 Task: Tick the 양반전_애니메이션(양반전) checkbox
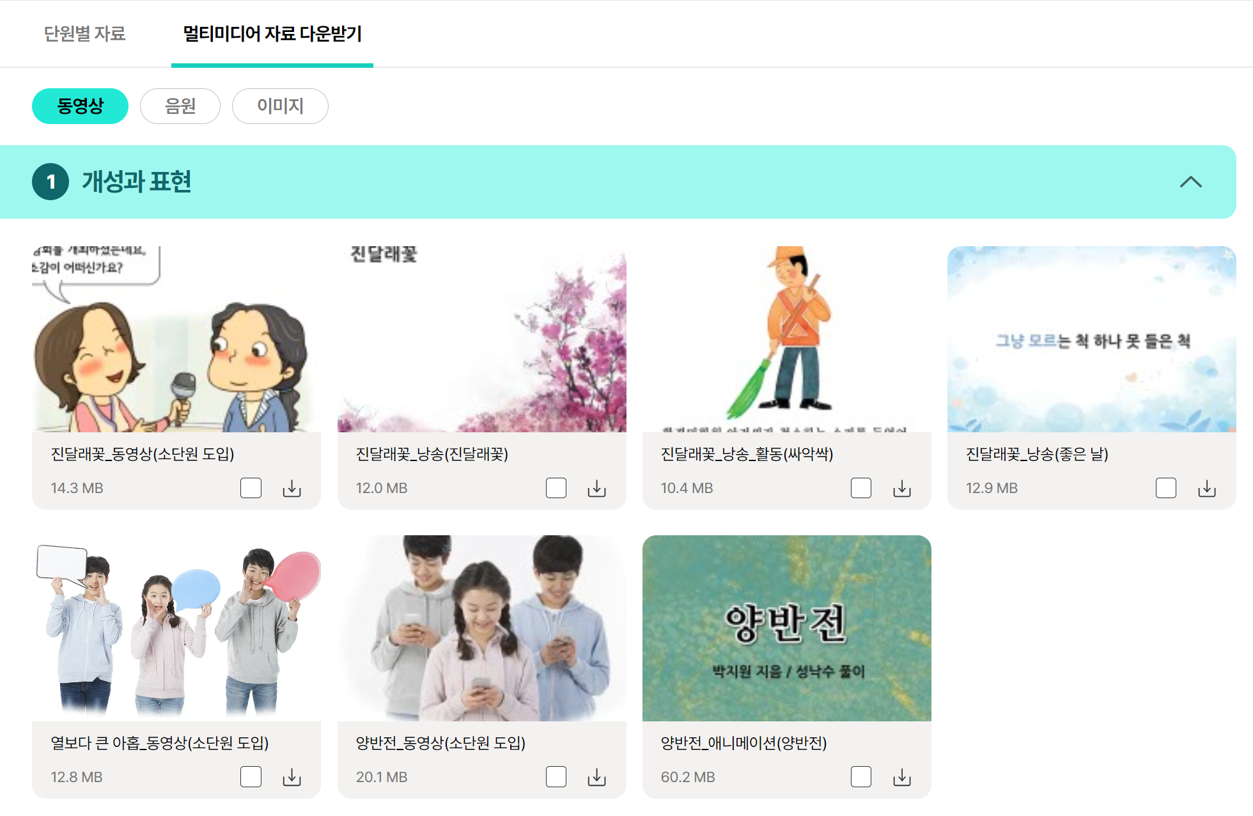861,777
